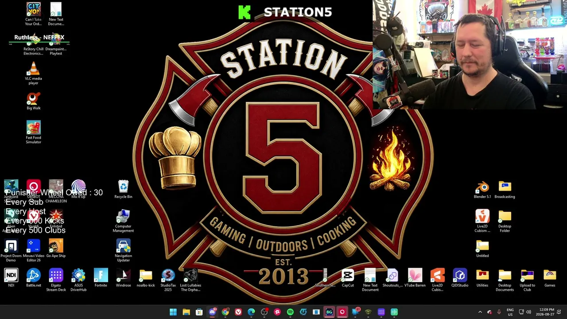Open Movavi Video Editor 26 shortcut
The image size is (567, 319).
(x=34, y=251)
